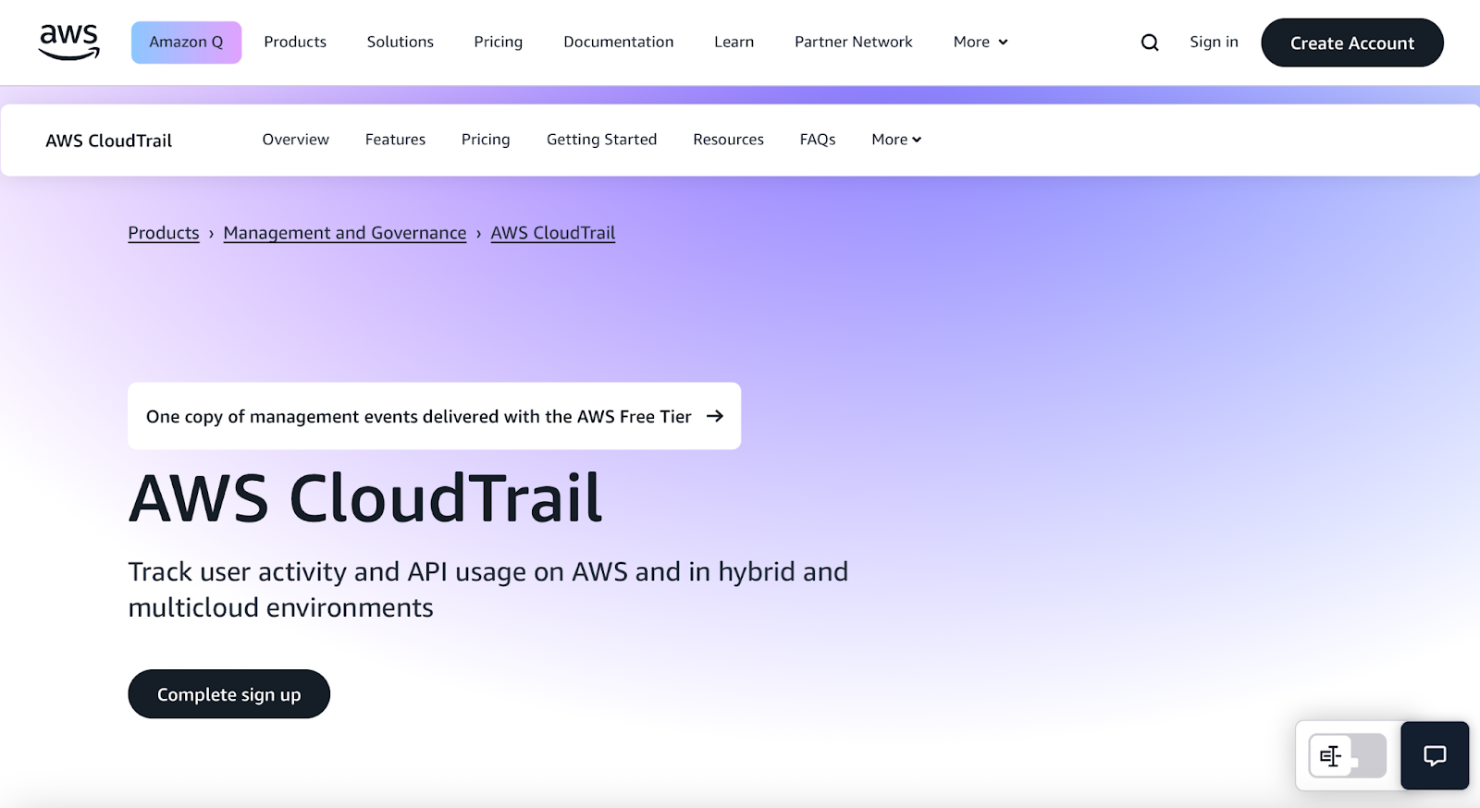Toggle the cookie preferences switch
The height and width of the screenshot is (808, 1480).
[1348, 756]
